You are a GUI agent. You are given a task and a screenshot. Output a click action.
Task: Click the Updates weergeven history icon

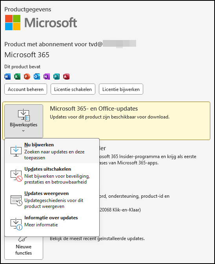[16, 200]
